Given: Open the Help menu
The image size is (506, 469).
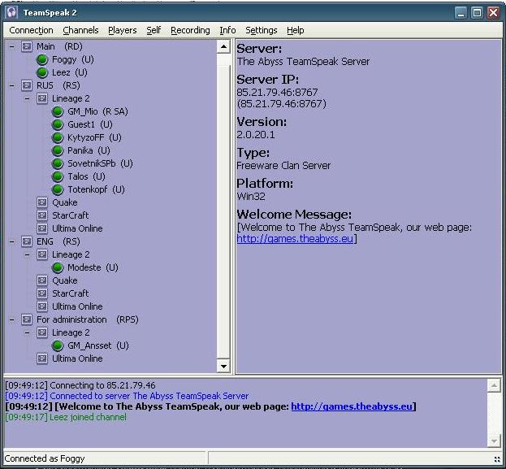Looking at the screenshot, I should tap(296, 30).
